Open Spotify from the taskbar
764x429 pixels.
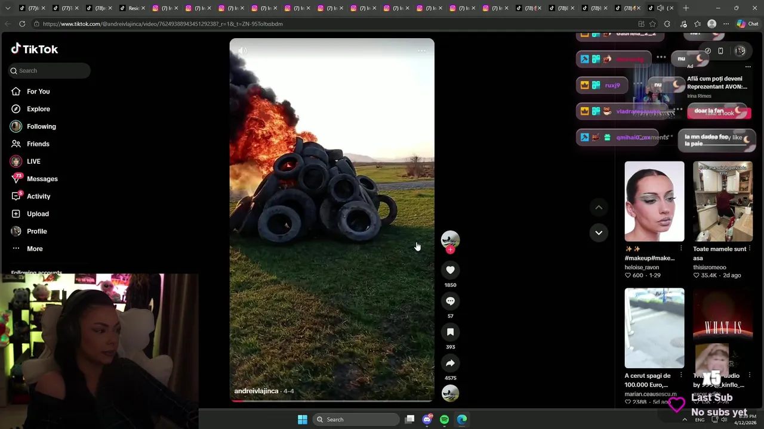coord(444,419)
